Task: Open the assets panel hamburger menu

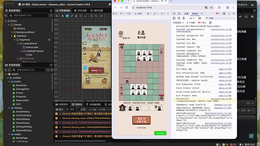Action: click(x=51, y=65)
